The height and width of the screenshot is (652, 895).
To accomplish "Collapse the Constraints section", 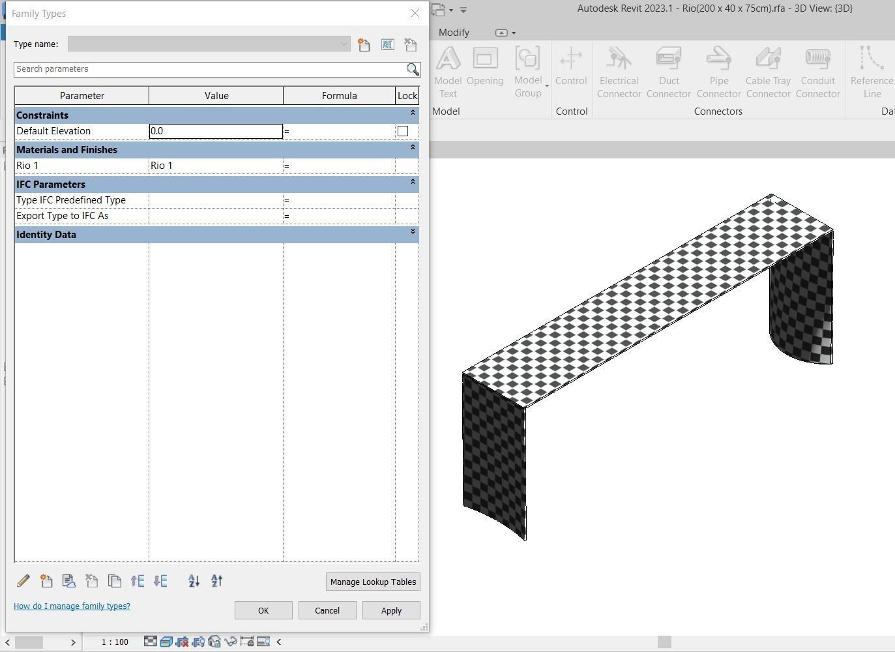I will pyautogui.click(x=413, y=113).
